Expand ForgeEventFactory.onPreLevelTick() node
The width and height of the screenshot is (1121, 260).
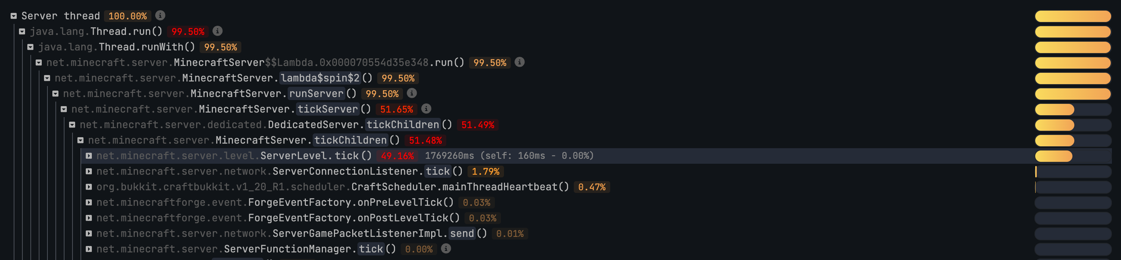point(89,203)
